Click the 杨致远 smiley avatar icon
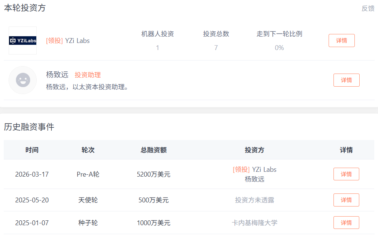Viewport: 378px width, 239px height. (22, 80)
